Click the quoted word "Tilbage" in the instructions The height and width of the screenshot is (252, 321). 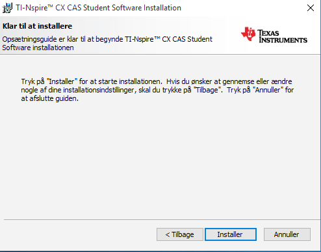click(x=208, y=90)
